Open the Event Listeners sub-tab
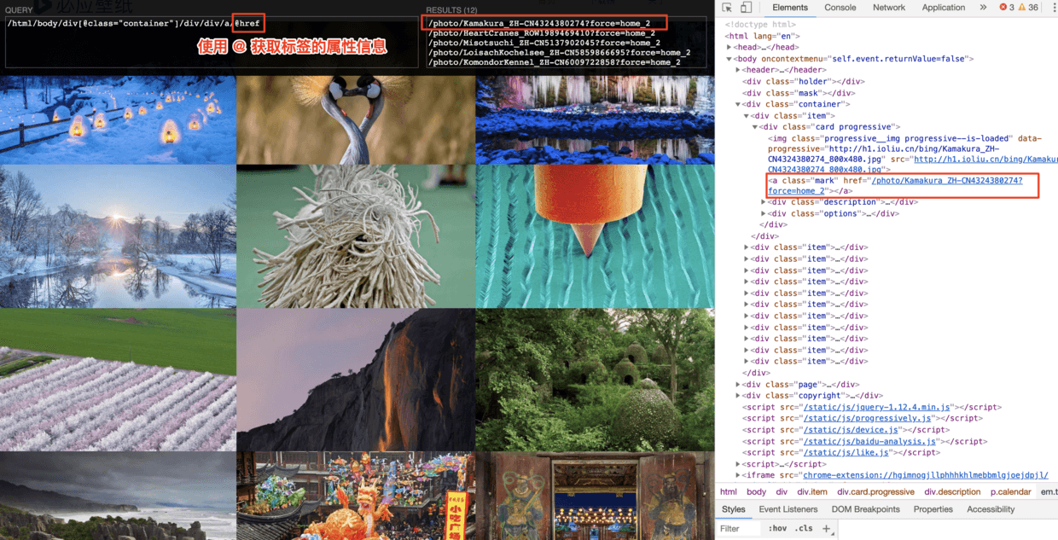The width and height of the screenshot is (1058, 540). pyautogui.click(x=788, y=509)
